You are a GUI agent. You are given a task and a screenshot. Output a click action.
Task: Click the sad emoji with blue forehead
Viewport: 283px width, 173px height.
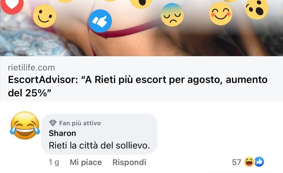(x=172, y=15)
